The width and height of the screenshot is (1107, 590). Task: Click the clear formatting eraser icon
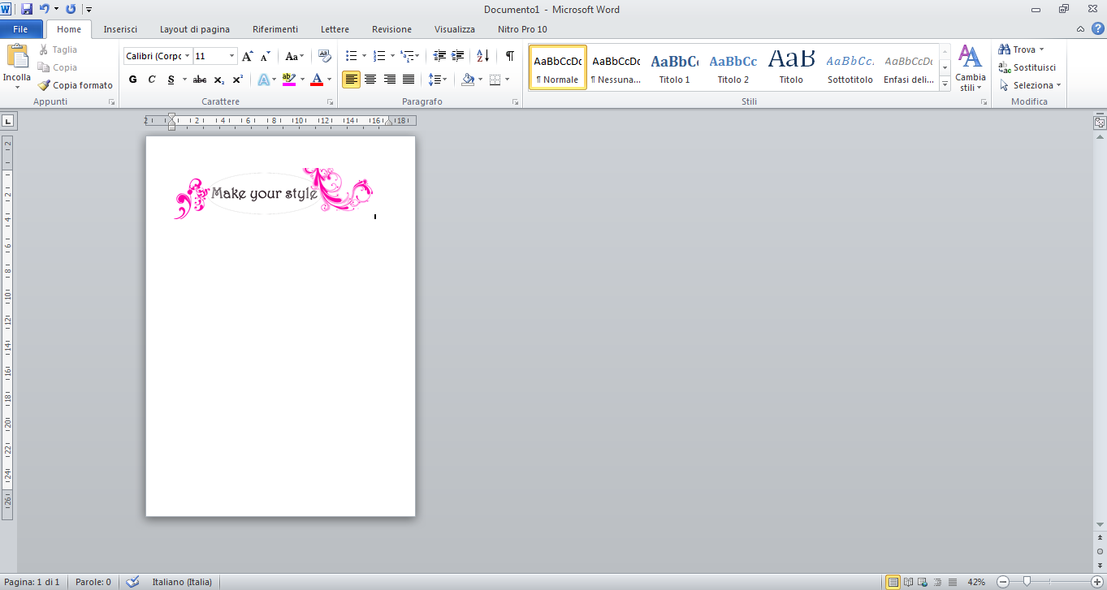coord(325,56)
